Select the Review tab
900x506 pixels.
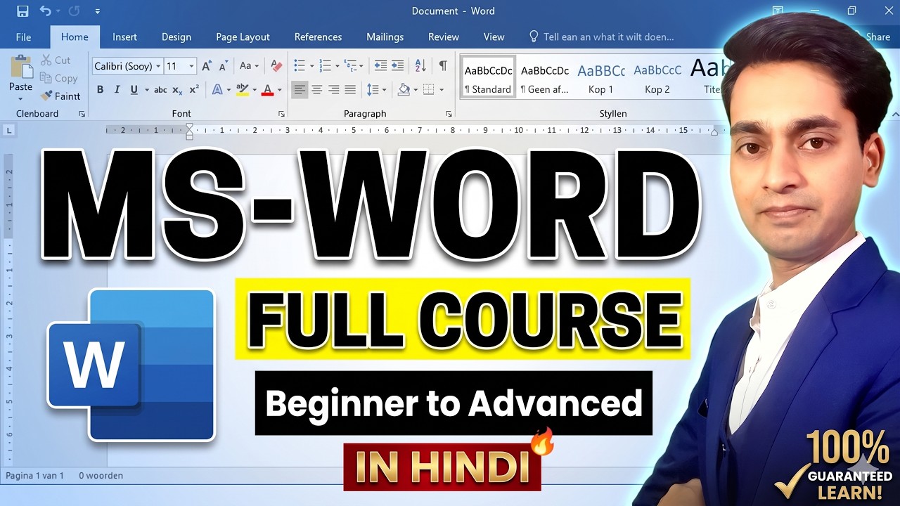[444, 37]
